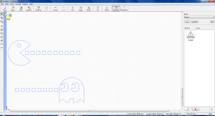215x116 pixels.
Task: Click the Move toolbar button
Action: pyautogui.click(x=107, y=8)
